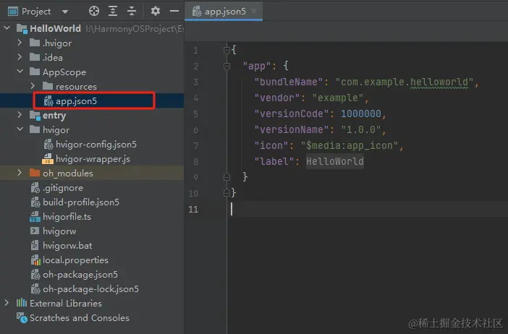Image resolution: width=508 pixels, height=334 pixels.
Task: Select hvigor-wrapper.js file
Action: 92,159
